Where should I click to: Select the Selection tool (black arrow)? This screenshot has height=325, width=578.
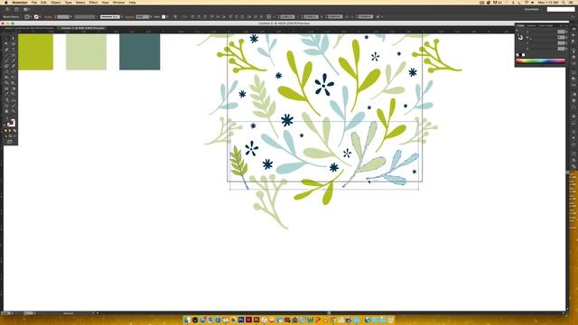point(6,38)
